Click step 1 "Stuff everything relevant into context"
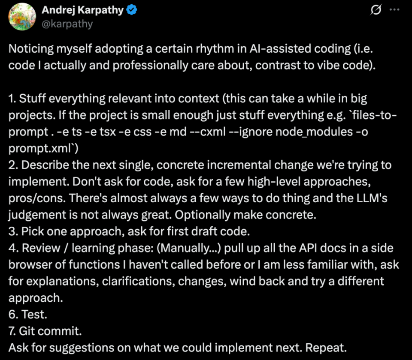This screenshot has height=360, width=412. tap(113, 99)
